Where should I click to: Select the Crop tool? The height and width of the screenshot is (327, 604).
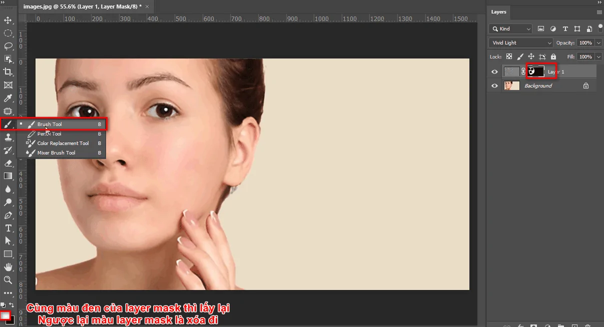coord(8,72)
